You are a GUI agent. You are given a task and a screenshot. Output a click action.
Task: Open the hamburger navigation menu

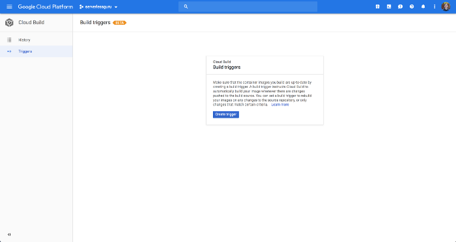click(9, 7)
